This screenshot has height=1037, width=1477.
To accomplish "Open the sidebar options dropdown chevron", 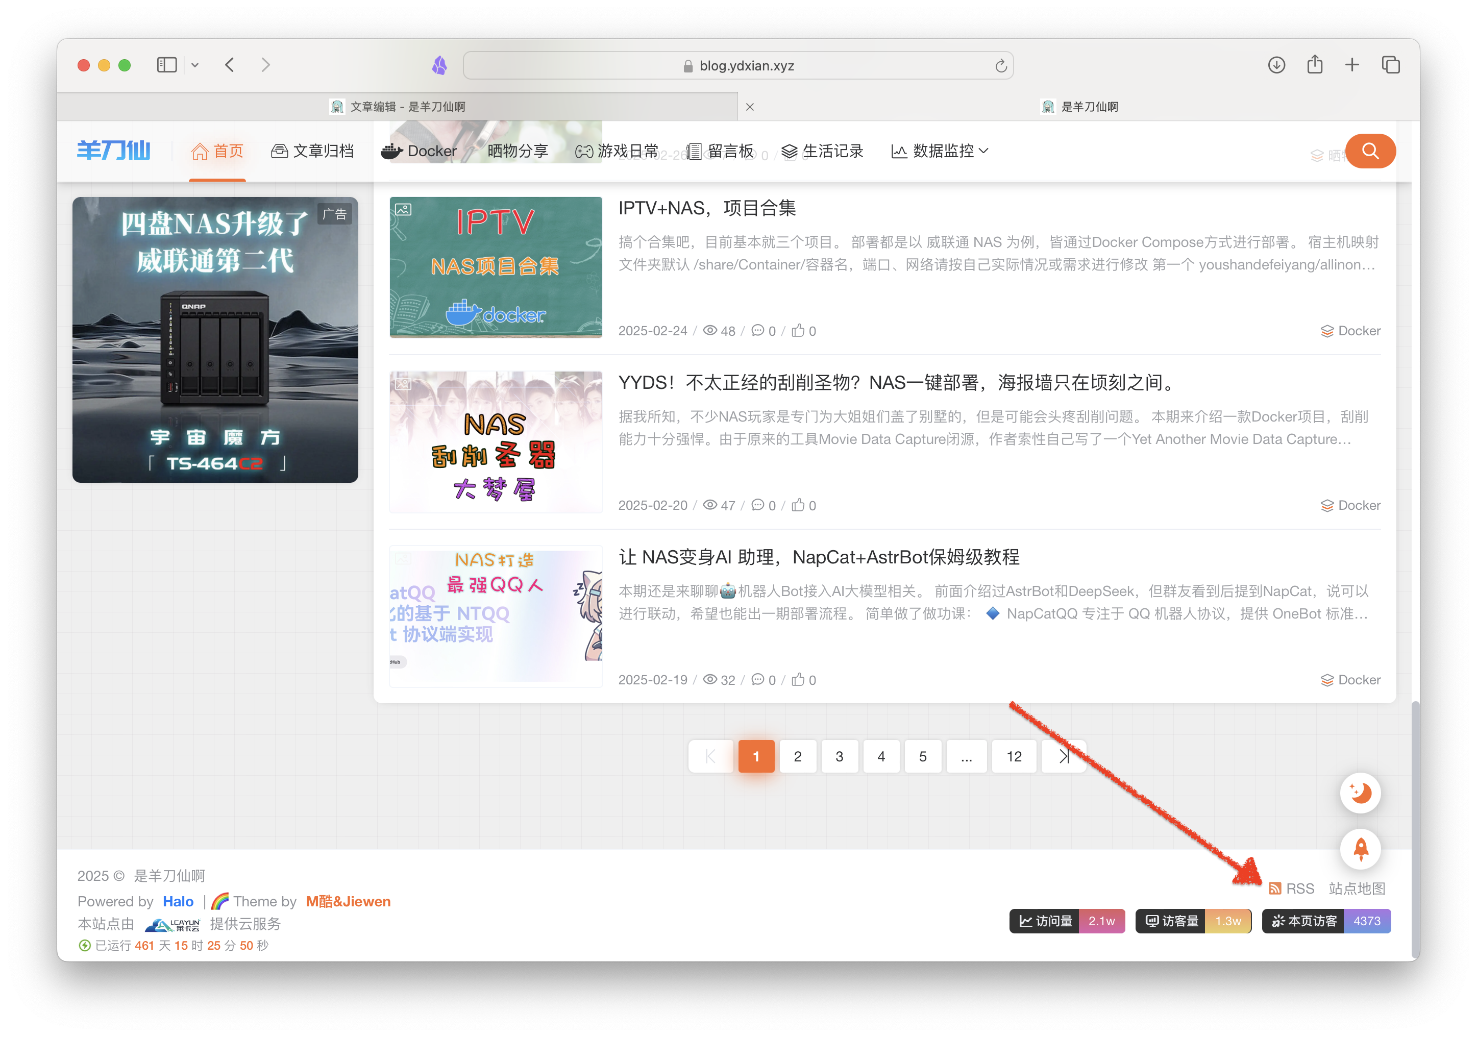I will point(195,65).
